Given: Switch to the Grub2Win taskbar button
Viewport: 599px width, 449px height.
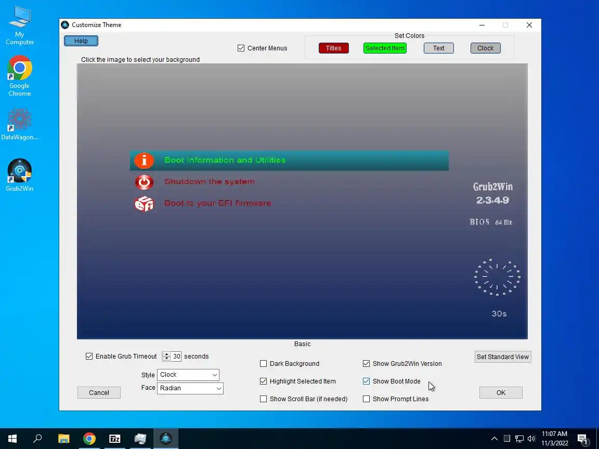Looking at the screenshot, I should pos(166,439).
